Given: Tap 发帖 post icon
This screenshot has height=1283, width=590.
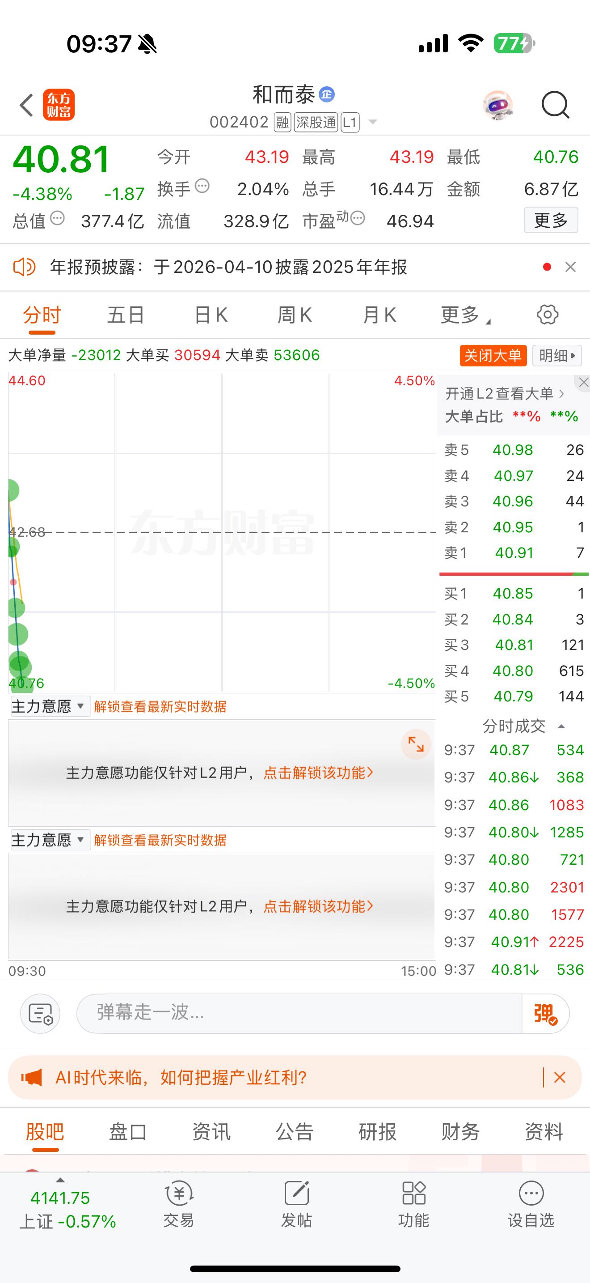Looking at the screenshot, I should tap(296, 1204).
